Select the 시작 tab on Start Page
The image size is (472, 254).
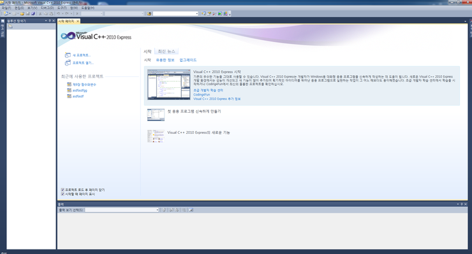(x=147, y=52)
